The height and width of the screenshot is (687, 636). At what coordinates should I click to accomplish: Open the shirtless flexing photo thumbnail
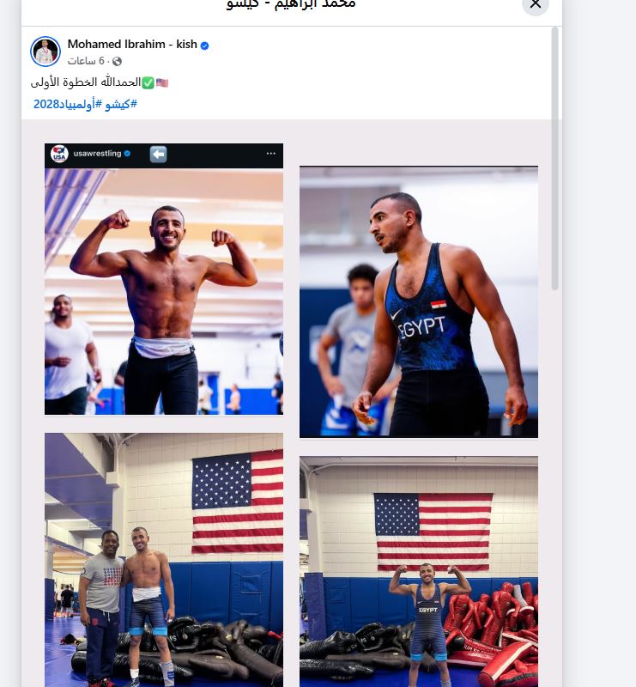164,291
